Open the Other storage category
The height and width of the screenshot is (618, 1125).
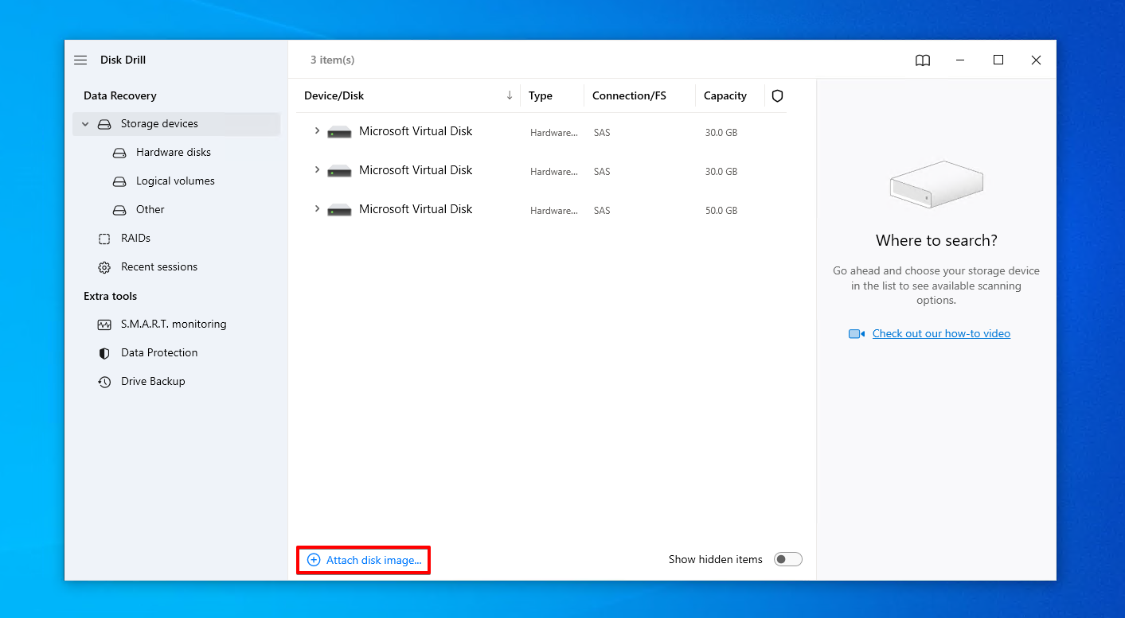tap(150, 209)
